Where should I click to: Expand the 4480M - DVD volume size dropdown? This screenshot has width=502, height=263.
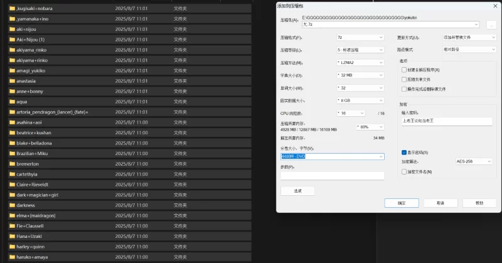333,156
